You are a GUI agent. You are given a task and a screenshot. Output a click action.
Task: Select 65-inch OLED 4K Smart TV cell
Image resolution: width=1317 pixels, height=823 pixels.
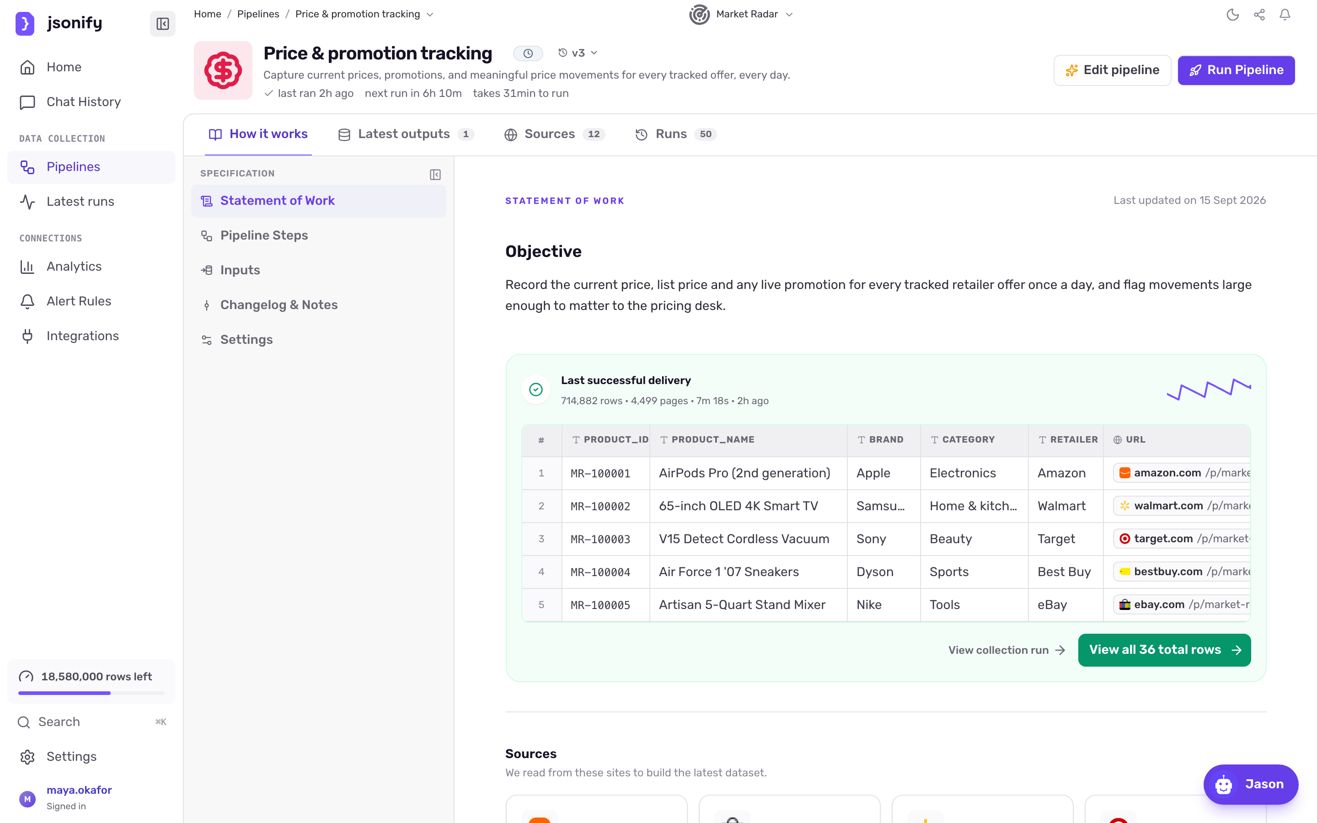pyautogui.click(x=748, y=506)
